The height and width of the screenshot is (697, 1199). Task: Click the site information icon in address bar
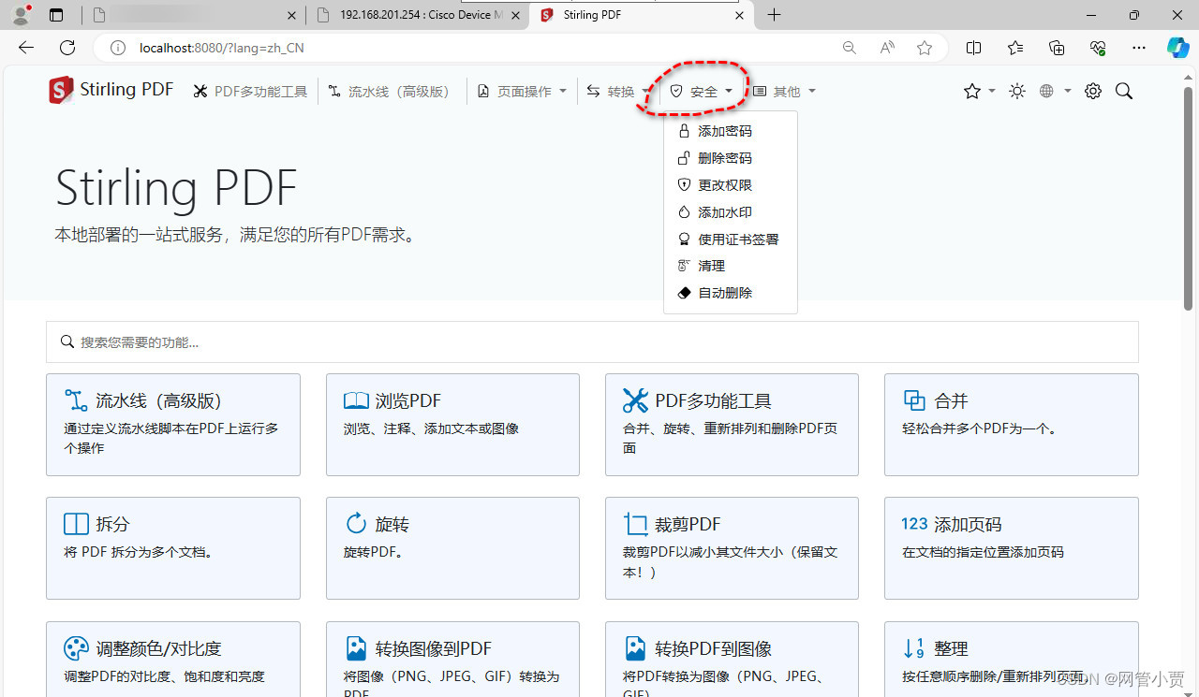tap(118, 48)
